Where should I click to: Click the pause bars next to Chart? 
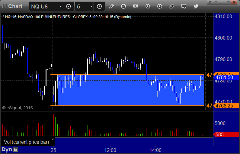click(x=5, y=6)
